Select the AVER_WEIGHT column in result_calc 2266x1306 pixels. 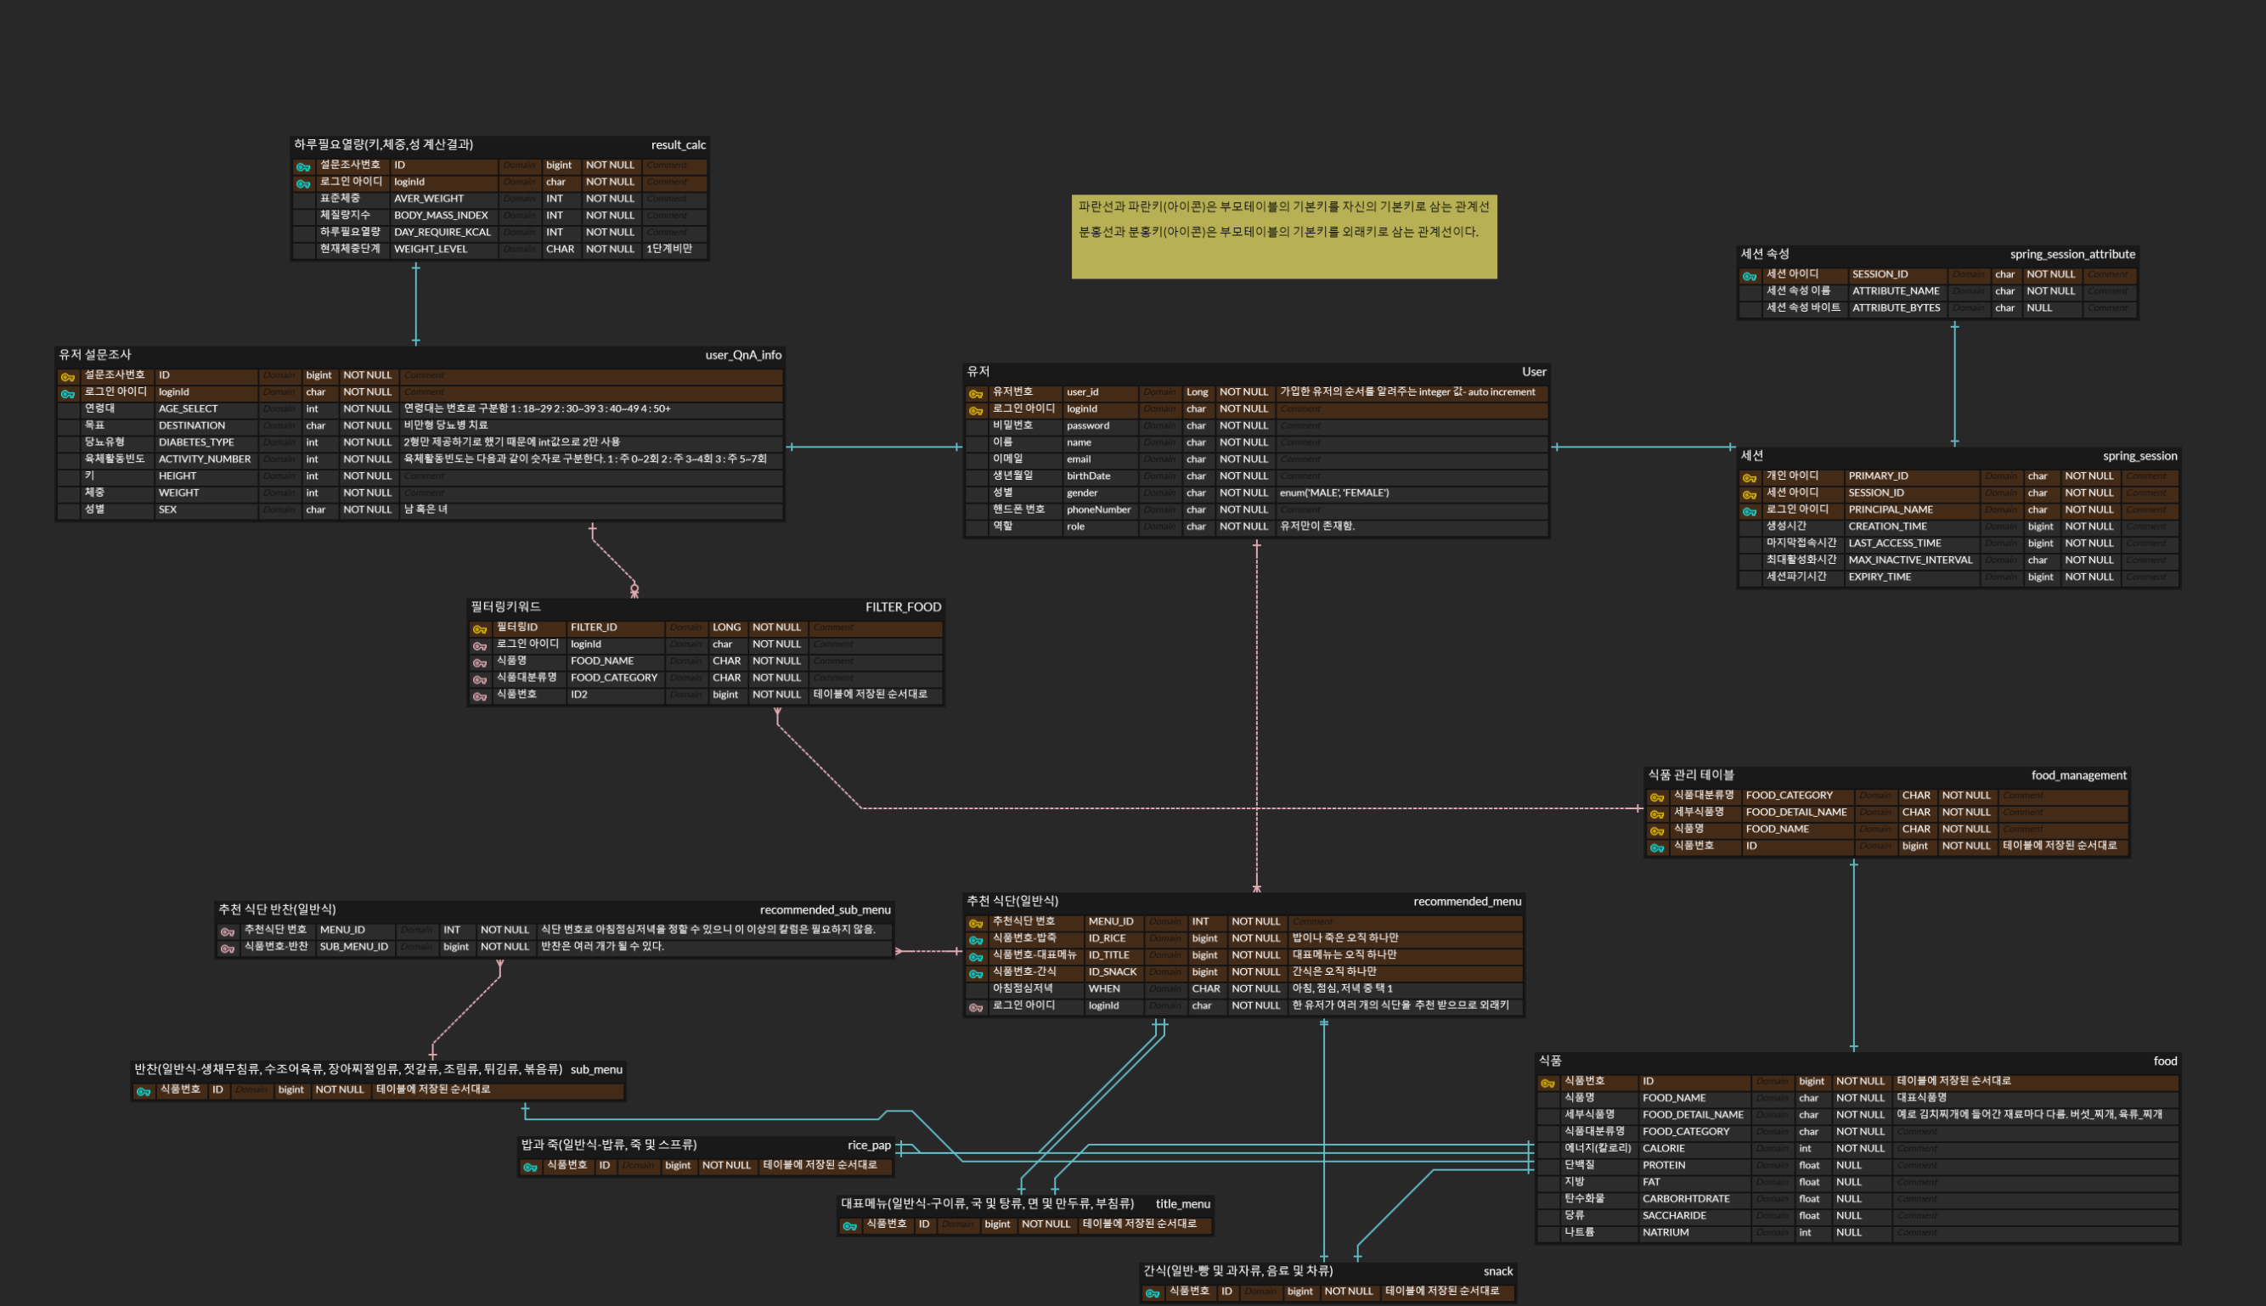coord(429,200)
